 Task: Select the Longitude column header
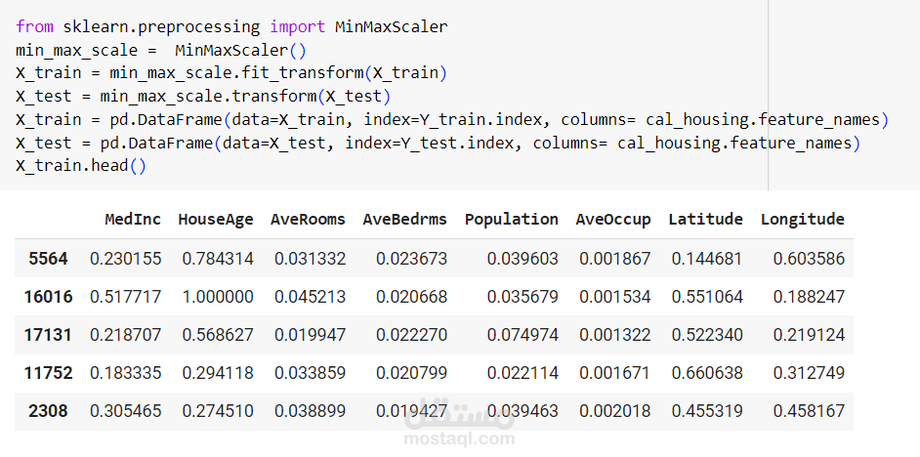tap(803, 220)
